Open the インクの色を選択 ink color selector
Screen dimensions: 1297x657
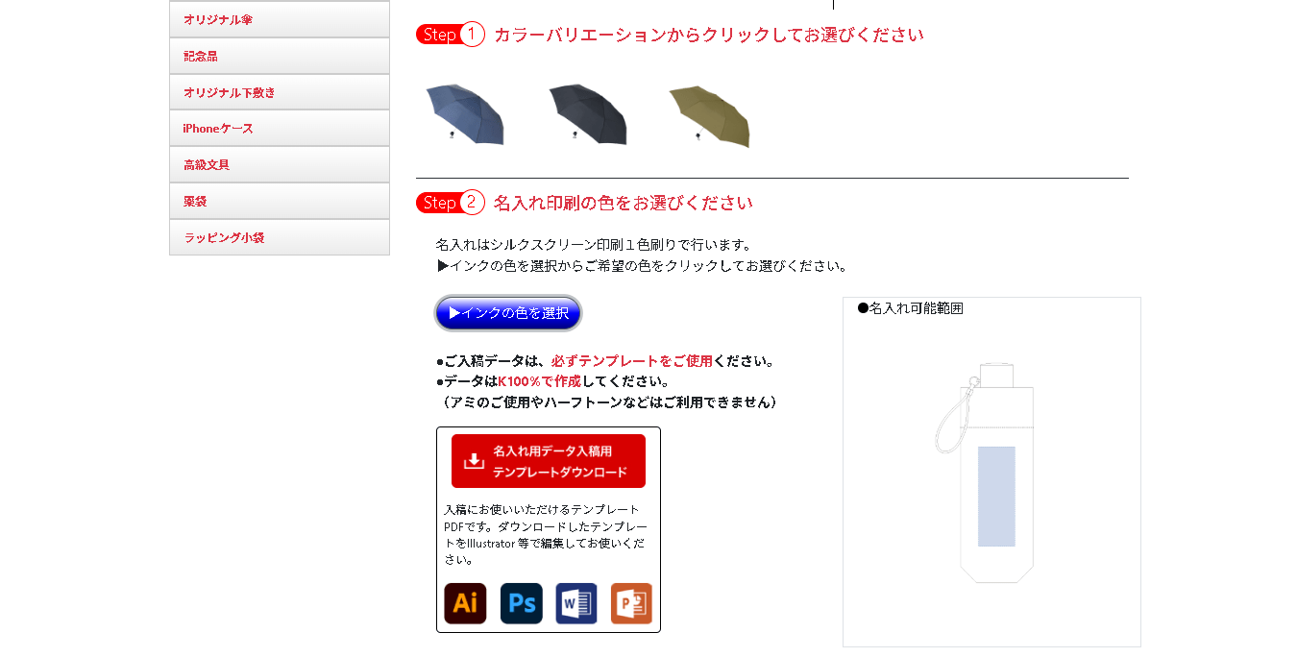[508, 313]
